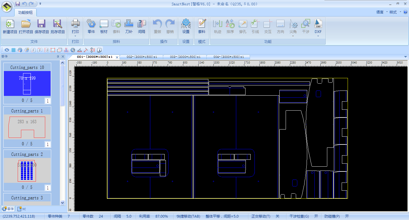Open the quick-access toolbar customize arrow
This screenshot has height=220, width=409.
point(40,4)
